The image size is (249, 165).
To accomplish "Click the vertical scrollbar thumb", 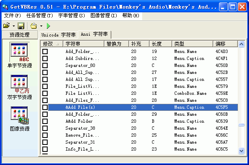I will pos(241,125).
